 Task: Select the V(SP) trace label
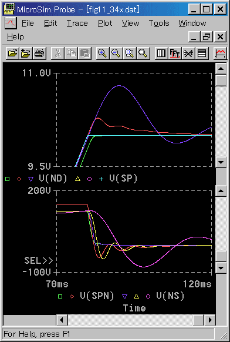[x=123, y=179]
